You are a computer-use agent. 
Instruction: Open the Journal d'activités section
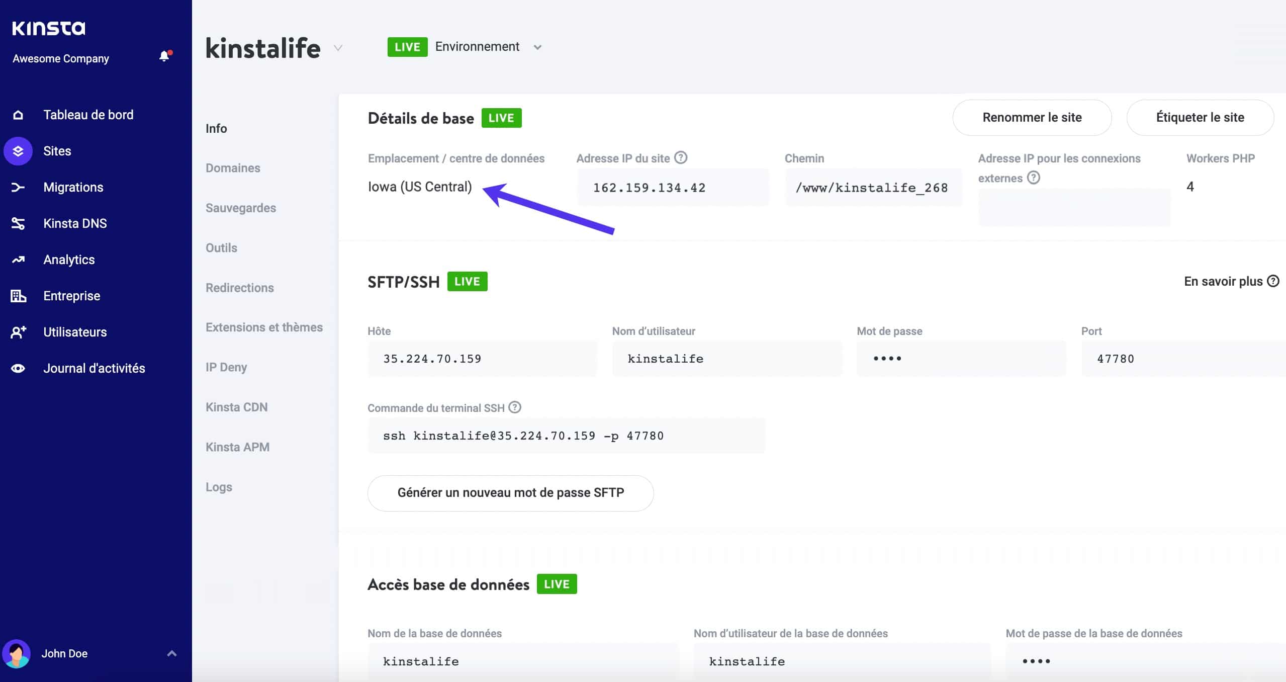[x=94, y=368]
